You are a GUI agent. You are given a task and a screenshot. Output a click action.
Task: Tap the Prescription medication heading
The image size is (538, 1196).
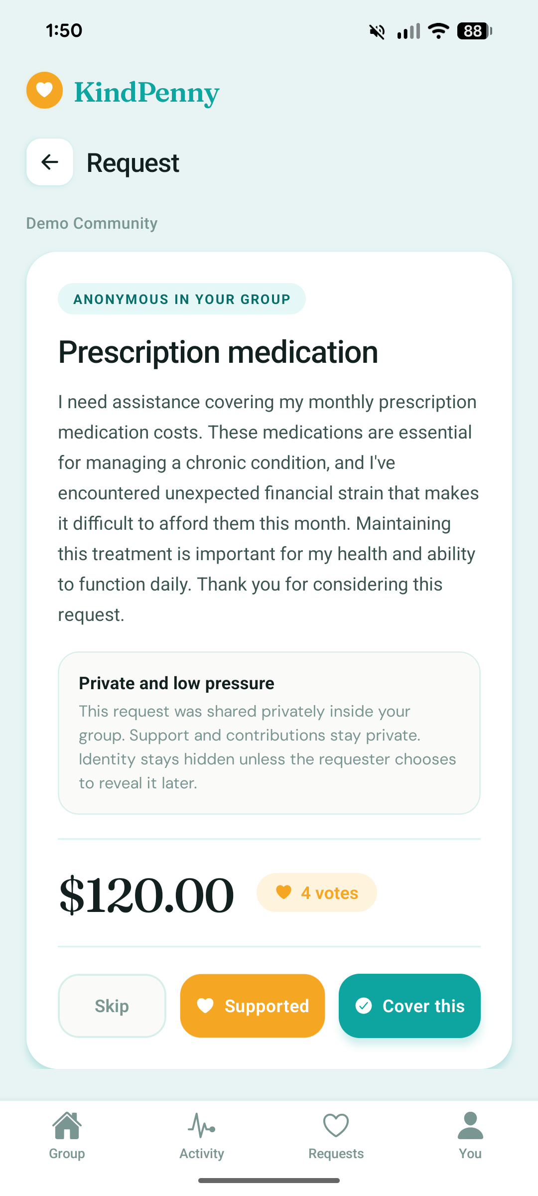point(218,352)
